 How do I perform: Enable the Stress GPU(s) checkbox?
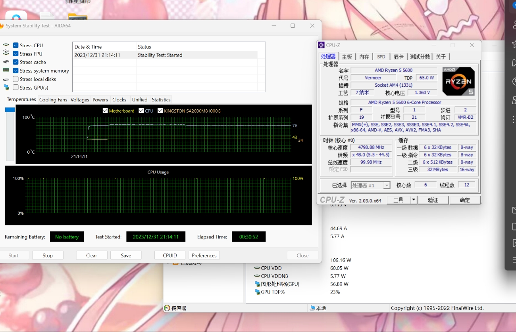click(15, 87)
